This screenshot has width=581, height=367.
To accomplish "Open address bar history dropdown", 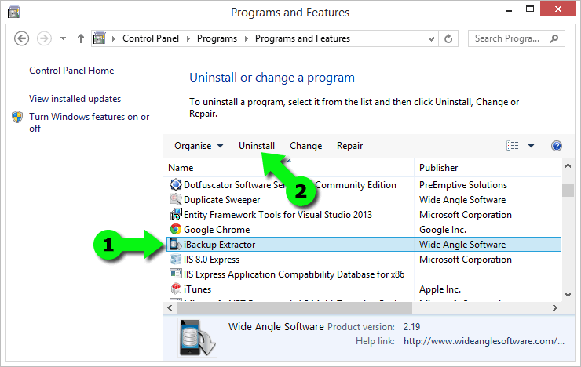I will point(431,39).
